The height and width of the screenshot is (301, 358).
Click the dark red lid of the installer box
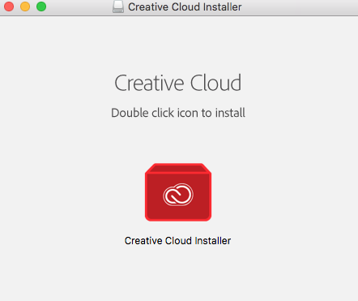point(178,168)
